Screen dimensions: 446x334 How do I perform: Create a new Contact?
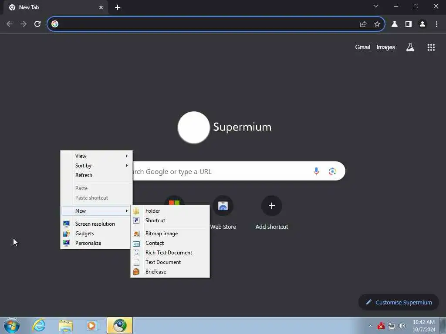170,243
